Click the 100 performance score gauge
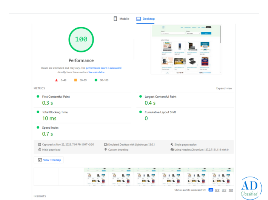The width and height of the screenshot is (268, 200). pyautogui.click(x=81, y=40)
